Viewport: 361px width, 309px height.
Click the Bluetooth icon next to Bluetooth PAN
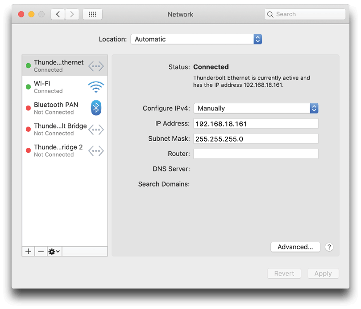click(96, 108)
